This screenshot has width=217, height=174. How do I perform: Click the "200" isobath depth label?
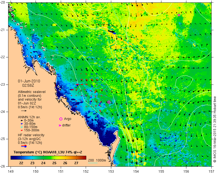click(91, 160)
